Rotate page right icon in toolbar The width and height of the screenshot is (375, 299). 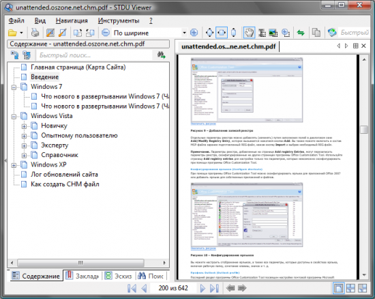point(90,33)
